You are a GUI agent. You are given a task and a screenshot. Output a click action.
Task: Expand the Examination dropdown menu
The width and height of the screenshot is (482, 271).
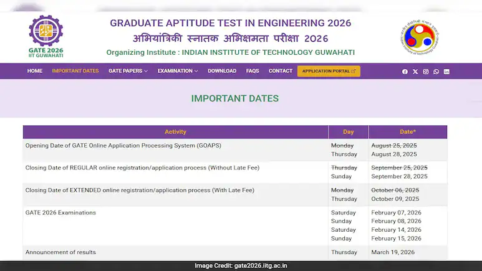pos(177,71)
